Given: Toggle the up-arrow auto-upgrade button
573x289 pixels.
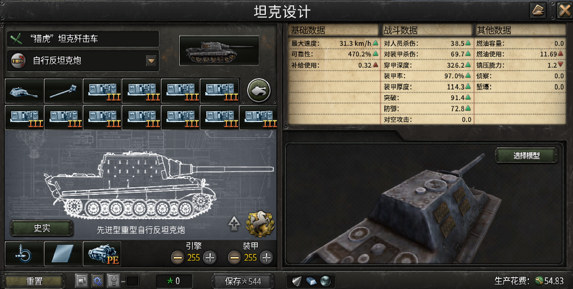Looking at the screenshot, I should tap(114, 281).
